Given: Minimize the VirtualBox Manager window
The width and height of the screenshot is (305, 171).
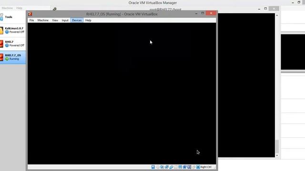Looking at the screenshot, I should (x=293, y=2).
